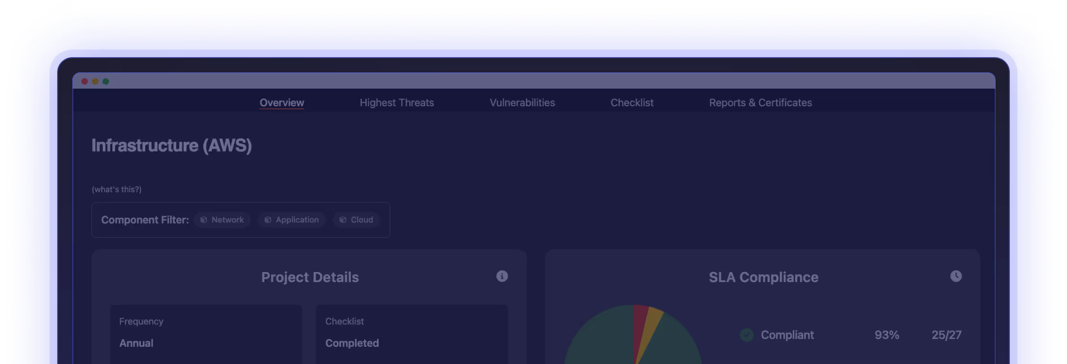
Task: Click the green Compliant checkmark icon
Action: [746, 335]
